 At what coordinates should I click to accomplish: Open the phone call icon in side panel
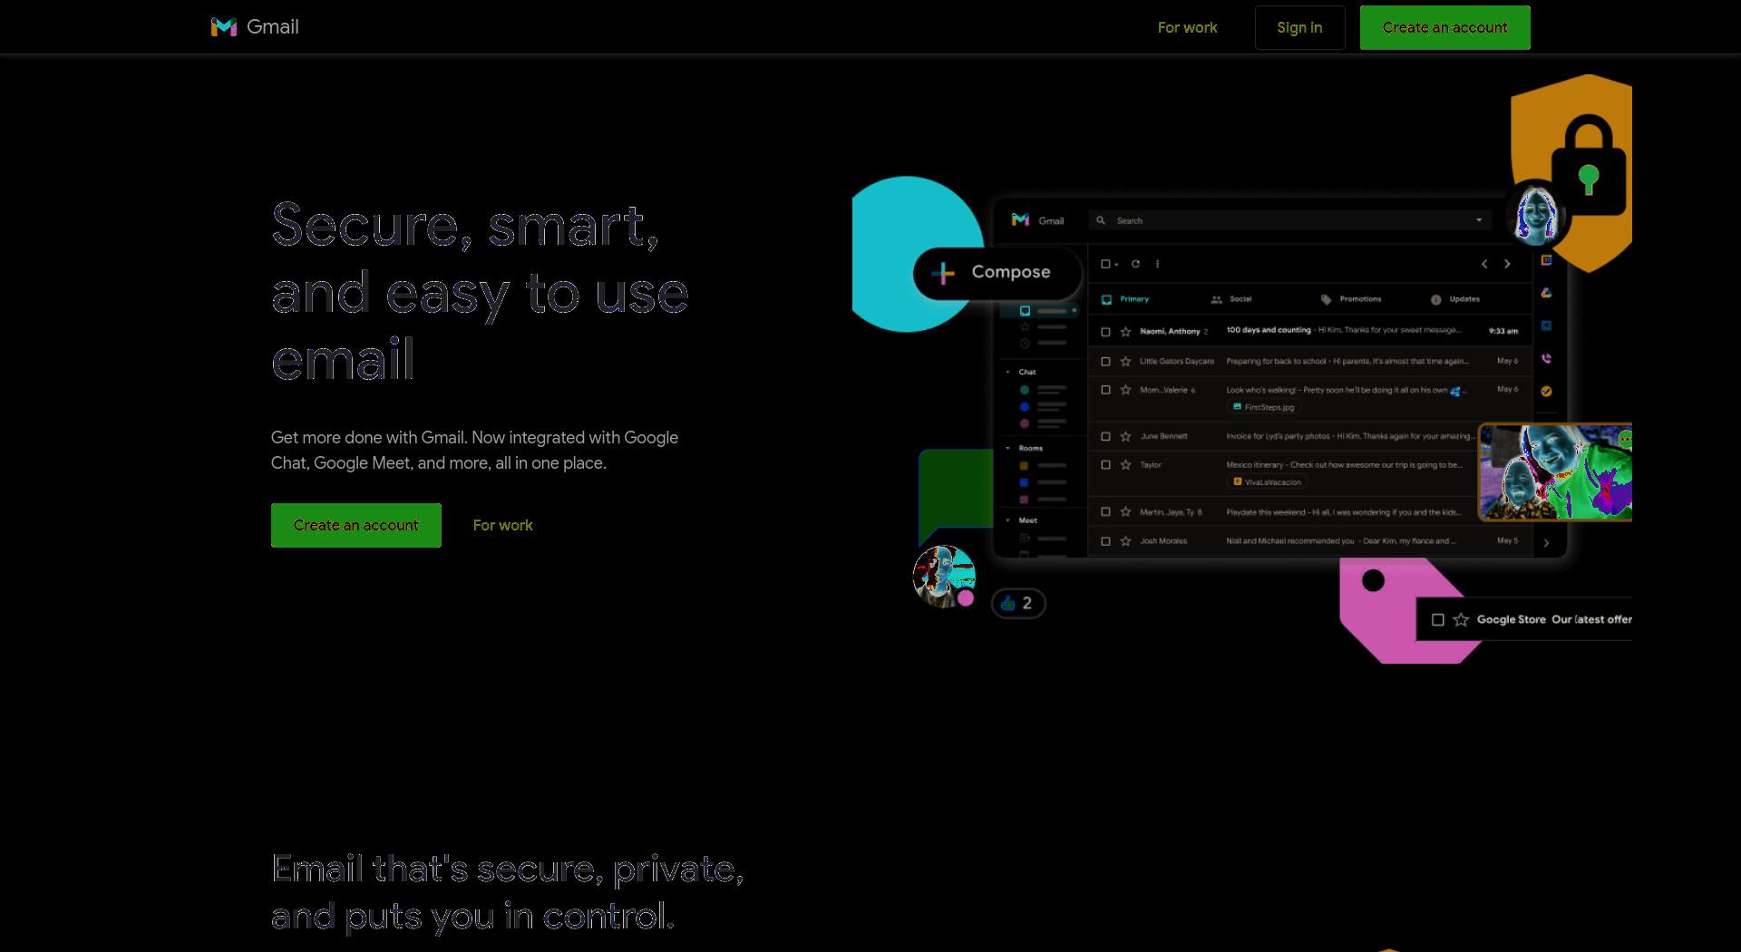pyautogui.click(x=1546, y=358)
